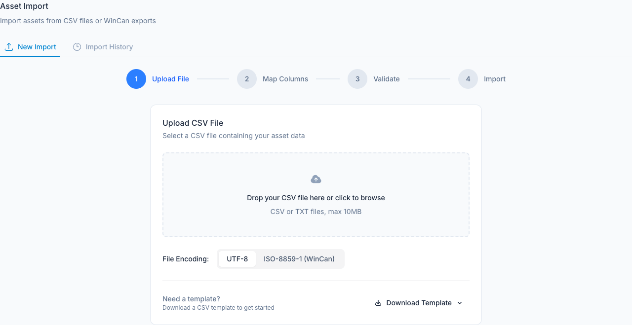Click the Validate step label
632x325 pixels.
tap(387, 79)
